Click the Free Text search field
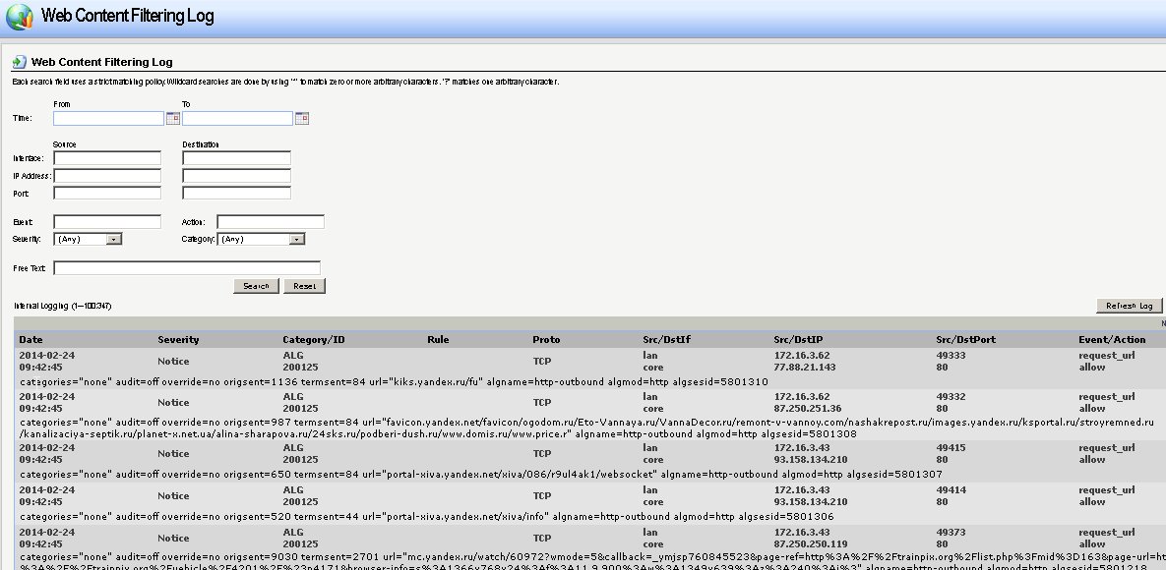 [187, 268]
